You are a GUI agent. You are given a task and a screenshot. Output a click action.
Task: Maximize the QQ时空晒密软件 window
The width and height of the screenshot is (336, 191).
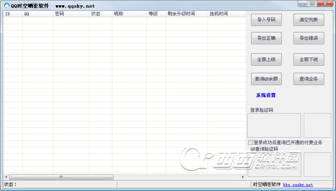point(312,4)
